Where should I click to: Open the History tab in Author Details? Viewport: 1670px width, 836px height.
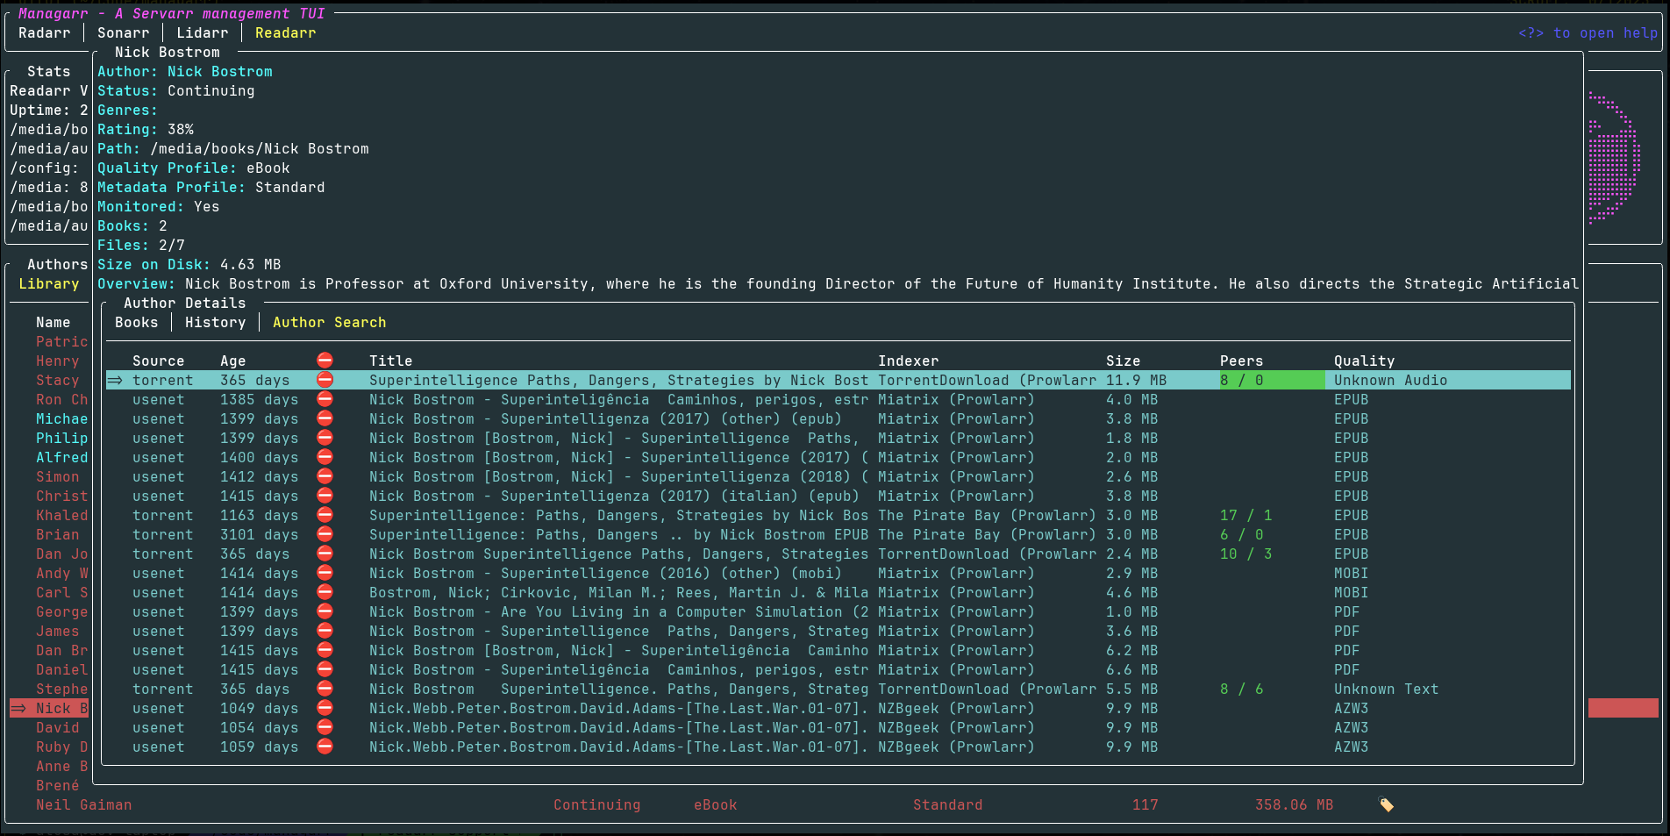pos(215,322)
